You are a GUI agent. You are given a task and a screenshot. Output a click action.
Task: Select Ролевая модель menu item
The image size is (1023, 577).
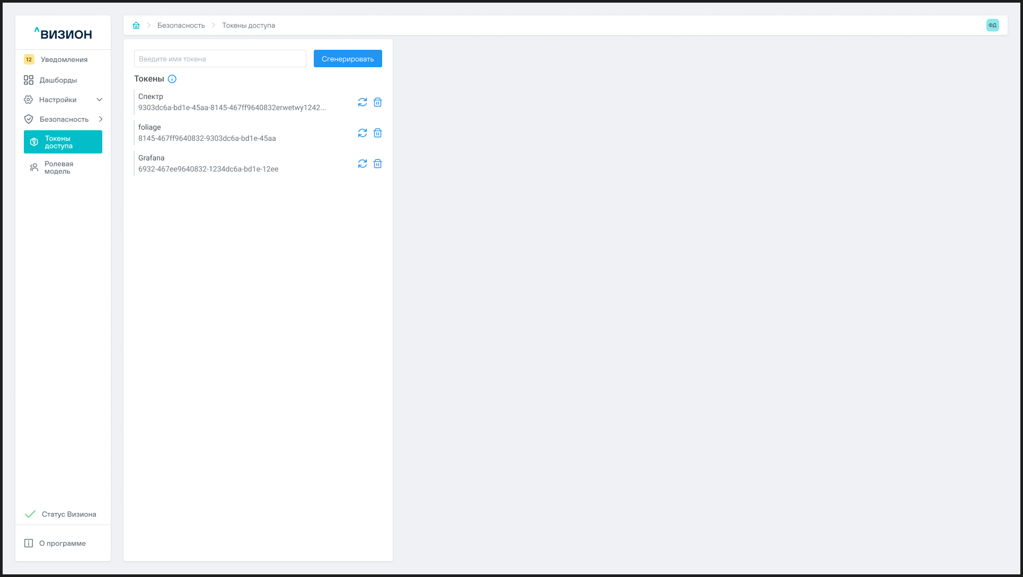coord(58,167)
